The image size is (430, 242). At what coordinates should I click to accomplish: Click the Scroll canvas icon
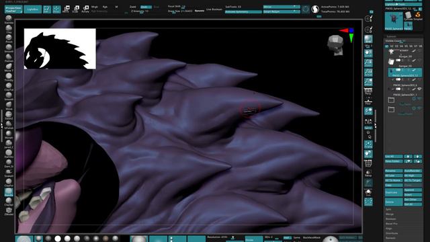pos(368,53)
